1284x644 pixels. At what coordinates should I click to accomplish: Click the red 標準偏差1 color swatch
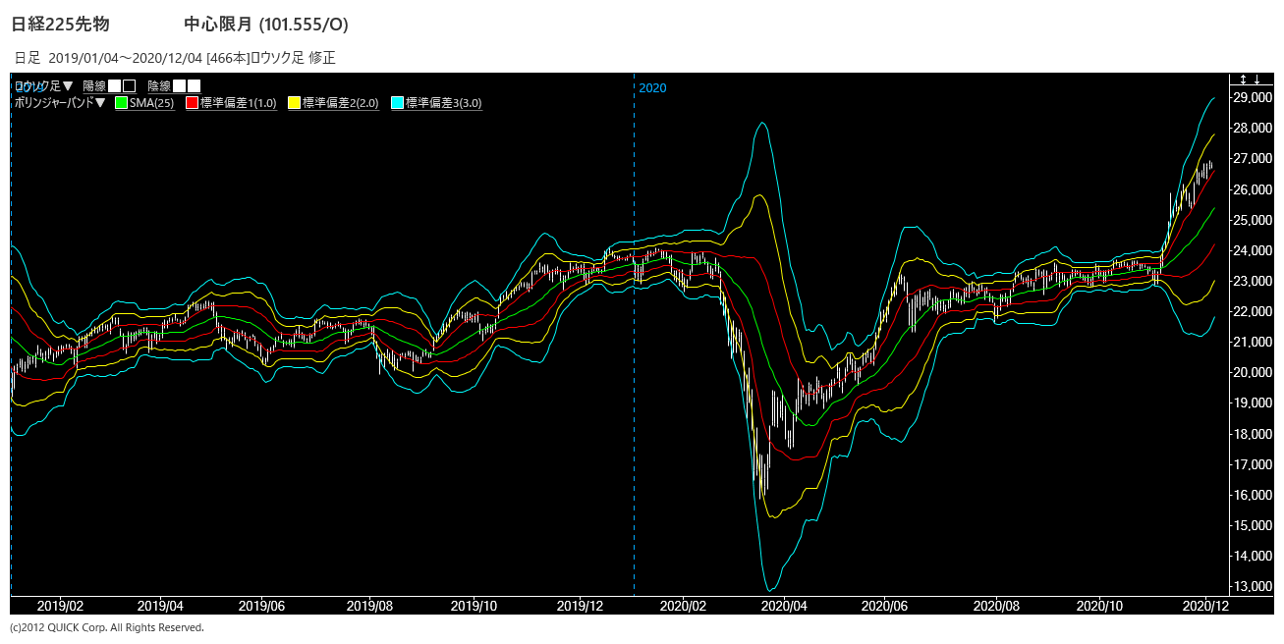(192, 103)
